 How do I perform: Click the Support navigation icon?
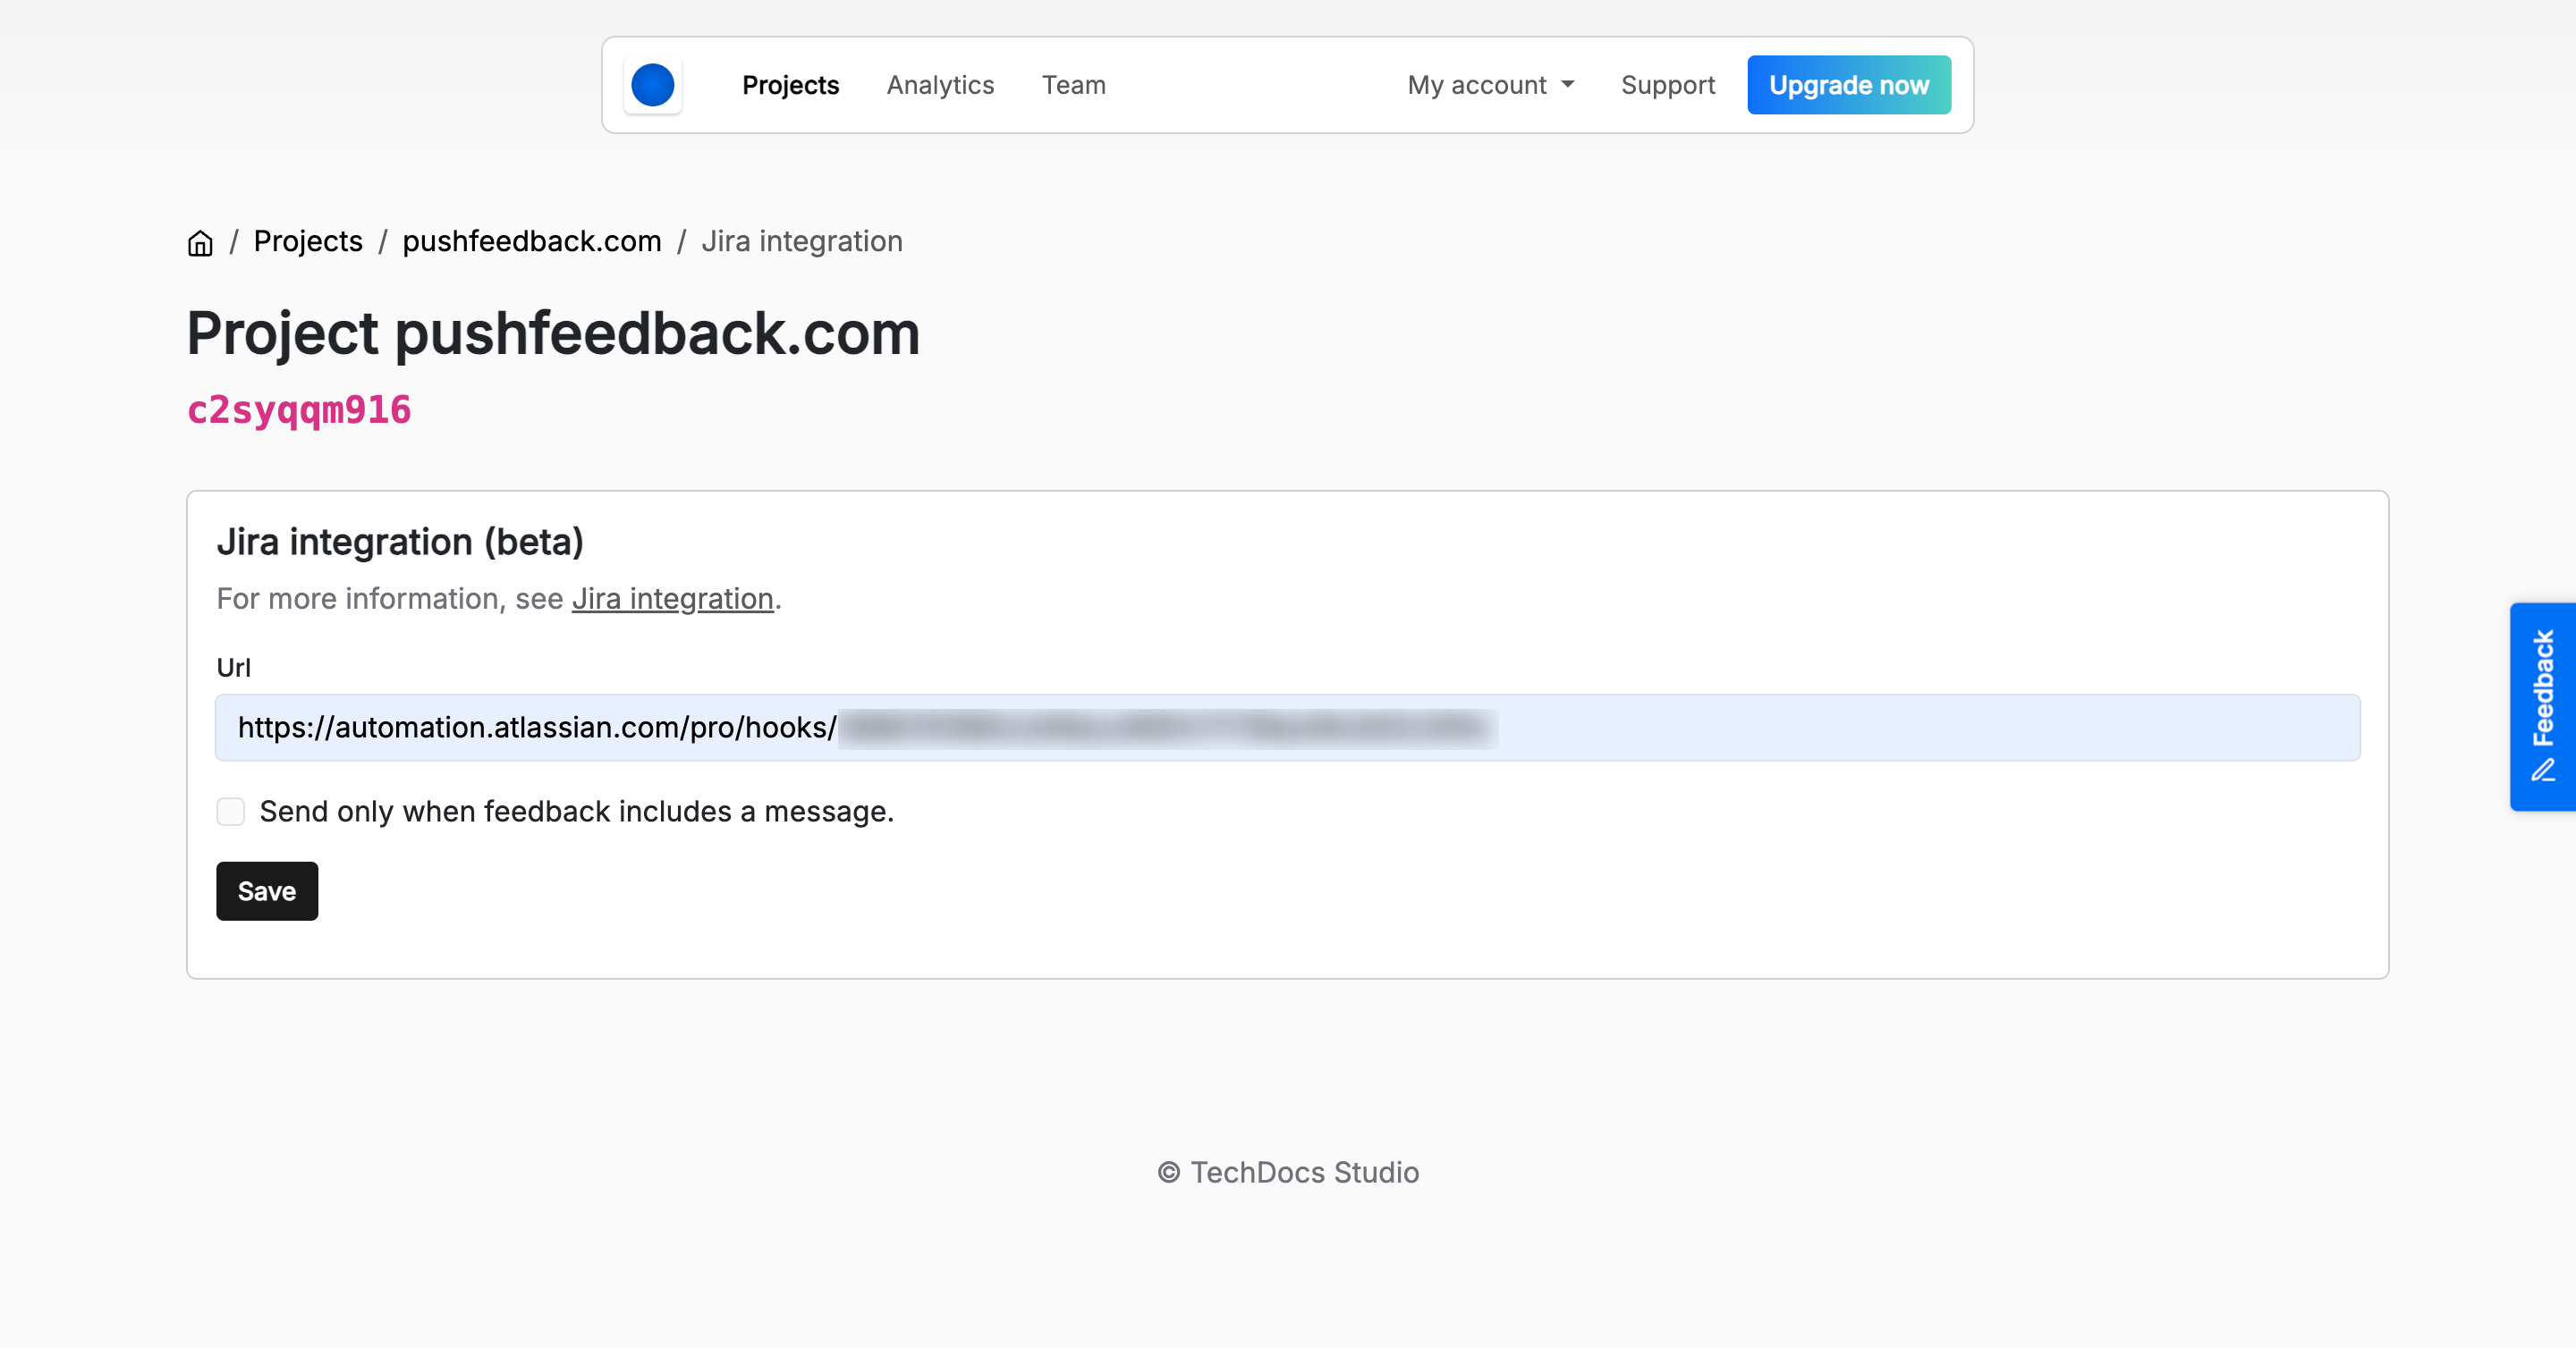click(x=1666, y=85)
